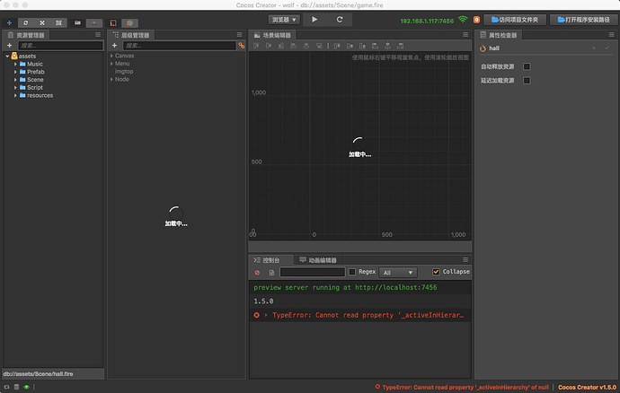Switch to pivot anchor mode
Viewport: 620px width, 393px height.
click(77, 23)
